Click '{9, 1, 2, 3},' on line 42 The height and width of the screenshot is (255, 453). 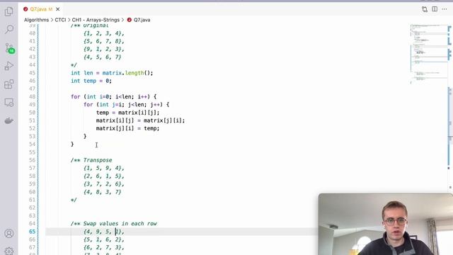pos(104,49)
